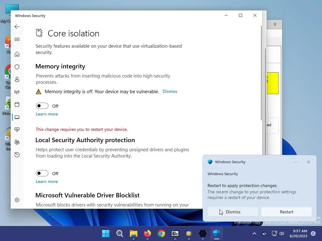Open Virus & threat protection shield icon
Image resolution: width=322 pixels, height=241 pixels.
[x=17, y=67]
